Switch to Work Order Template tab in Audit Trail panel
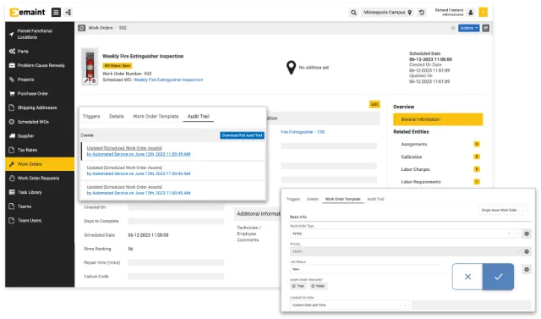The image size is (541, 319). click(x=156, y=116)
